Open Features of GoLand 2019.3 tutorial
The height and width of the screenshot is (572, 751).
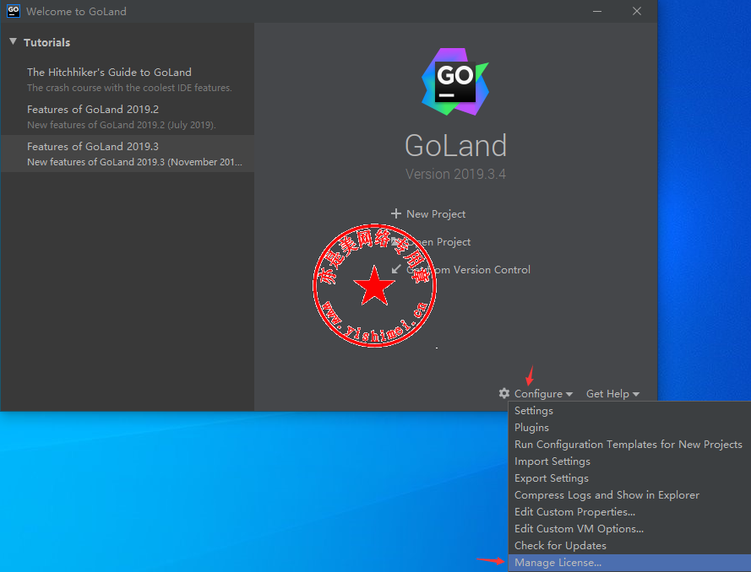[128, 154]
